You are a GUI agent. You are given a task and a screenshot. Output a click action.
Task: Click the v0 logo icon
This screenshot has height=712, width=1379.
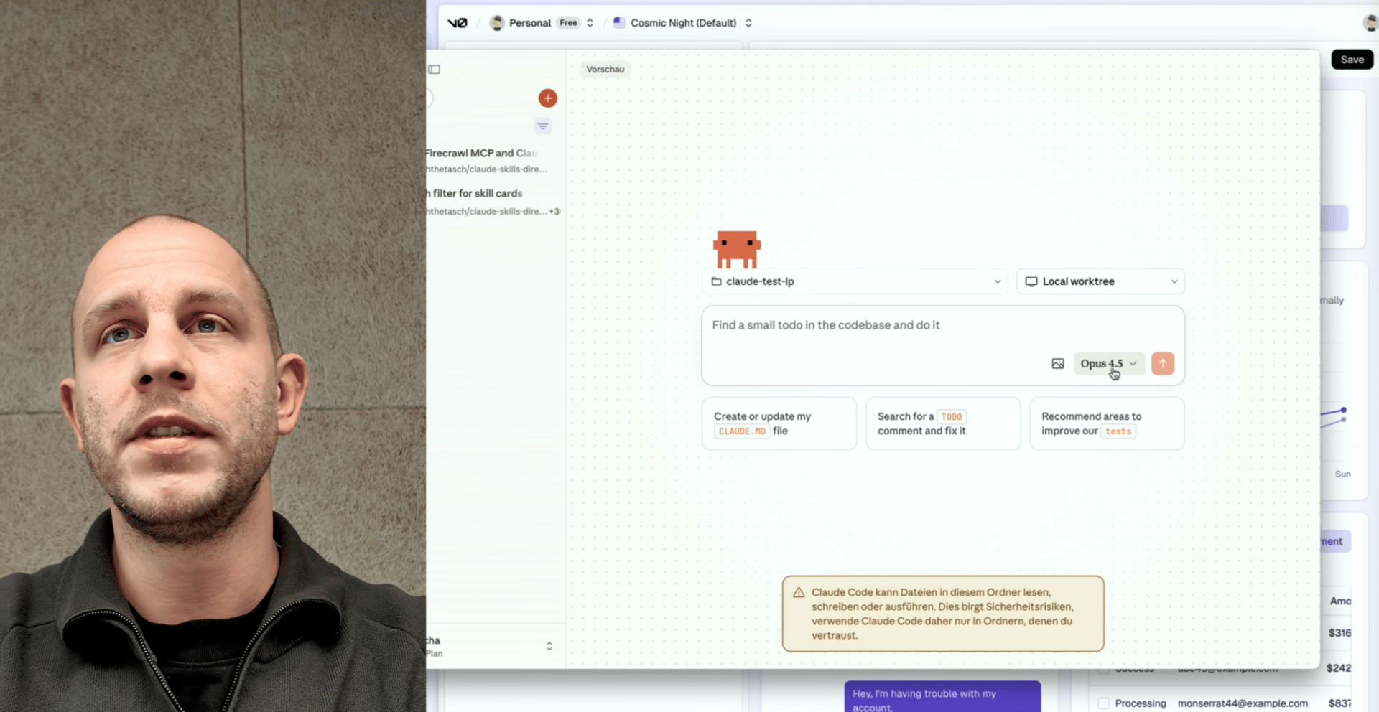(x=457, y=23)
